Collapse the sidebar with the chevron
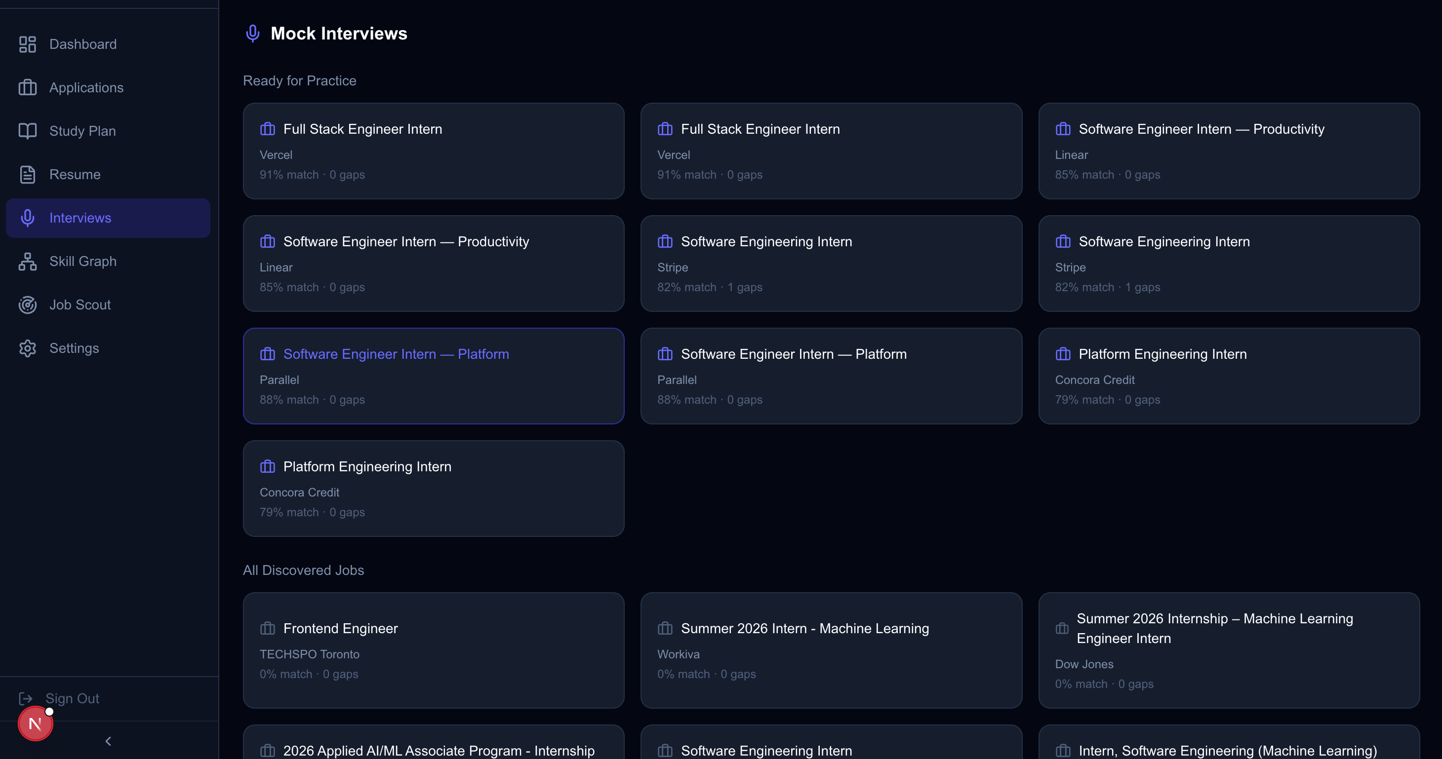The image size is (1442, 759). [108, 741]
